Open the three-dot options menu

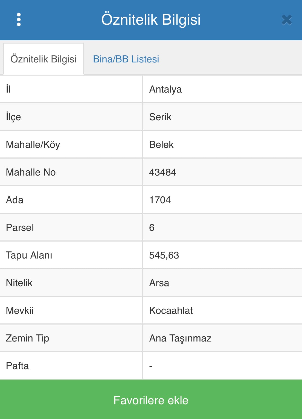click(x=19, y=20)
